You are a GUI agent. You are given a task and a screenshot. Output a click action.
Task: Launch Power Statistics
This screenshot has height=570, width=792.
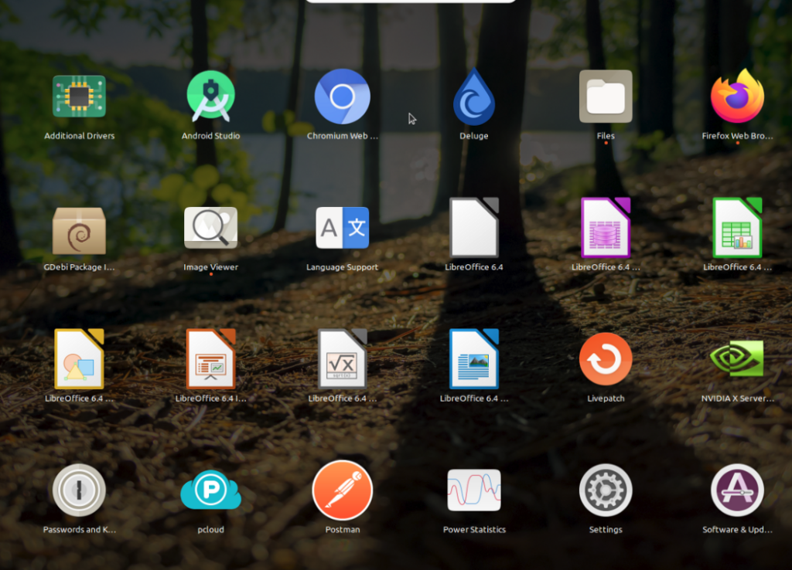point(474,490)
